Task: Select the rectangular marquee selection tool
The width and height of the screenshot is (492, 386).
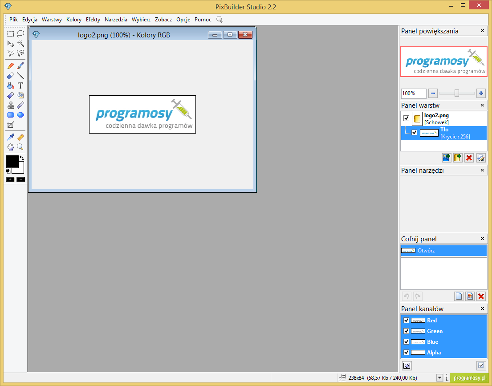Action: pyautogui.click(x=11, y=33)
